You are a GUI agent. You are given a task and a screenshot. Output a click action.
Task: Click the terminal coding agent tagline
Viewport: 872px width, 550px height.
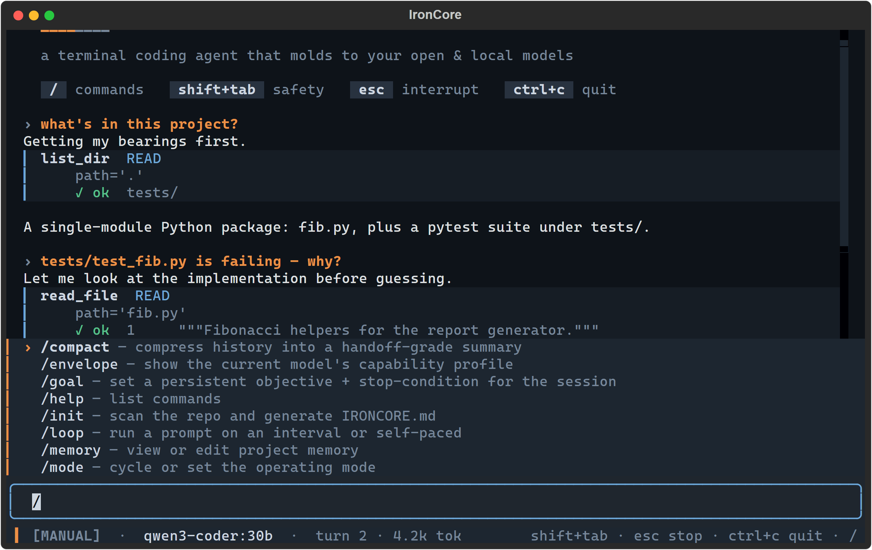pos(307,56)
